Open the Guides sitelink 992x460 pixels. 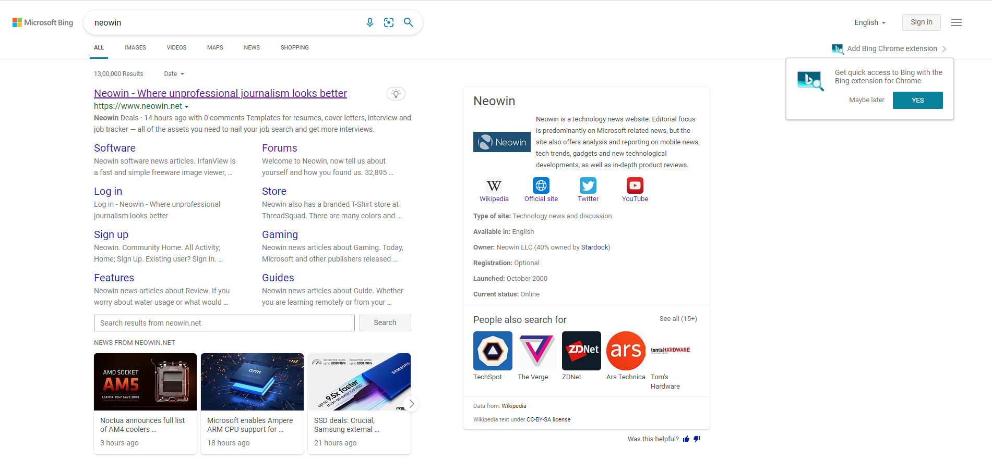(278, 278)
